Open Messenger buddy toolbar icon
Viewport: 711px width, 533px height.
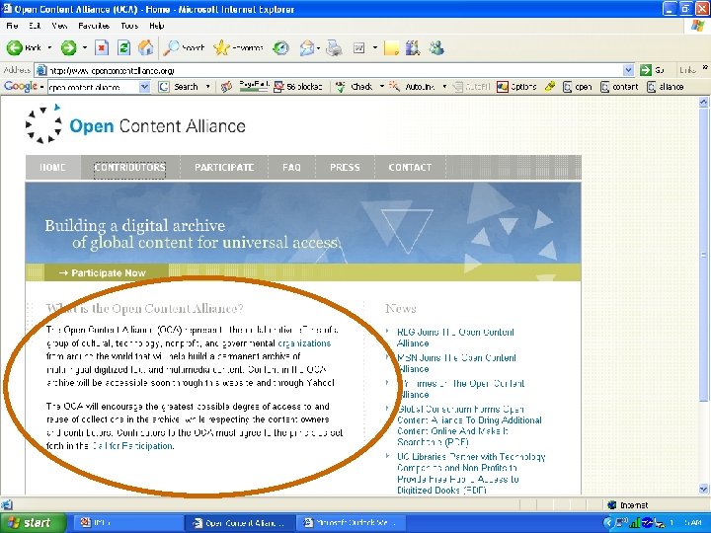(436, 47)
